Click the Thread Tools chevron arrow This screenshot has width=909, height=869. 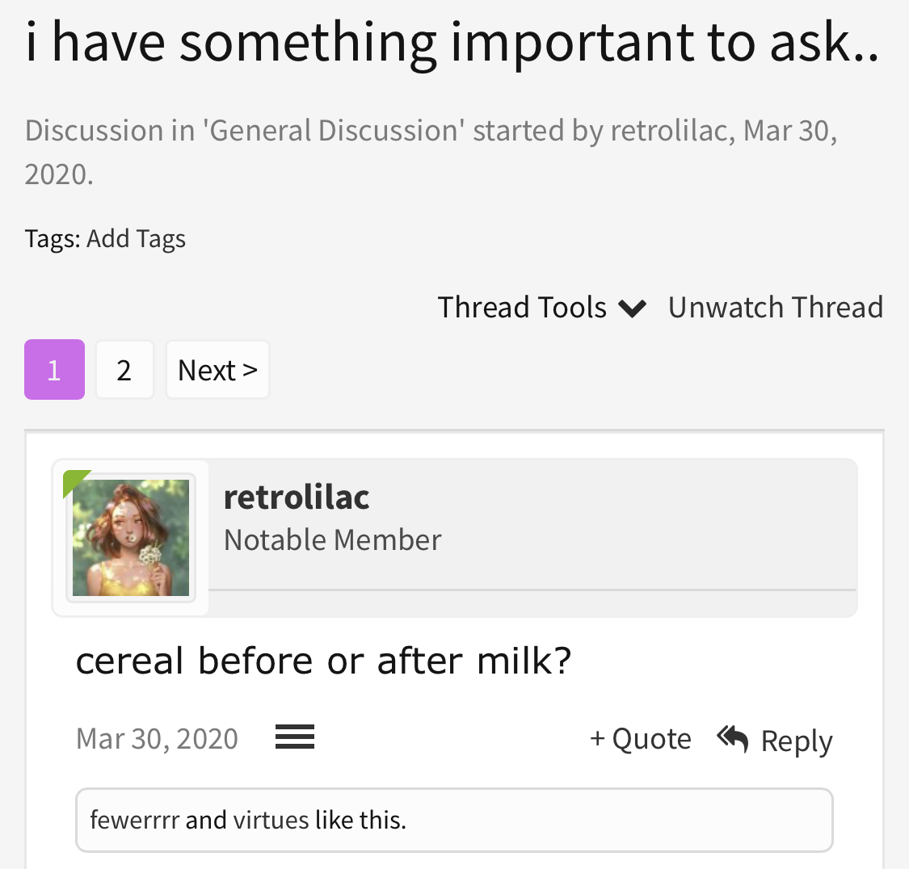coord(632,309)
